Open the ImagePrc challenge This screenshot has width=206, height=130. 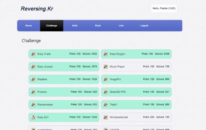pyautogui.click(x=136, y=79)
